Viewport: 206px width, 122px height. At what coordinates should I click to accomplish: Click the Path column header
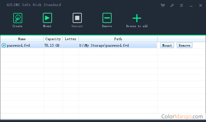[x=118, y=39]
